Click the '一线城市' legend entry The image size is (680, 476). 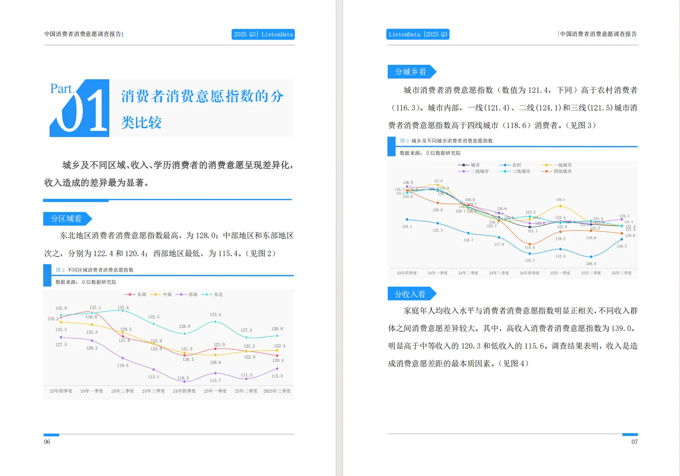[x=556, y=165]
